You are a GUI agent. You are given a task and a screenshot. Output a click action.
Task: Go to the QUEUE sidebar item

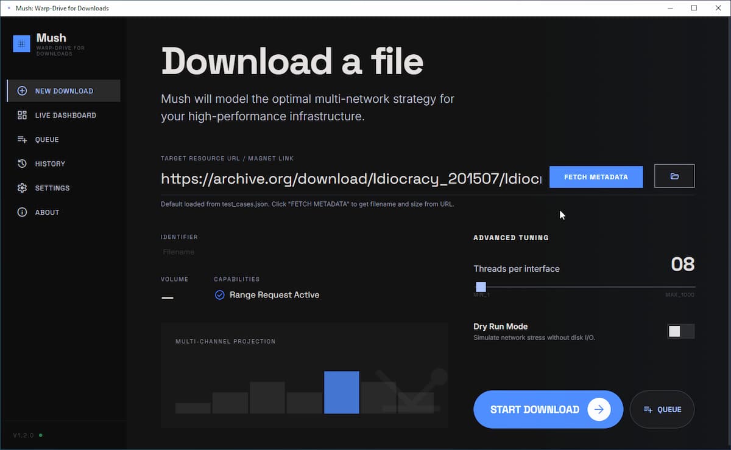64,139
